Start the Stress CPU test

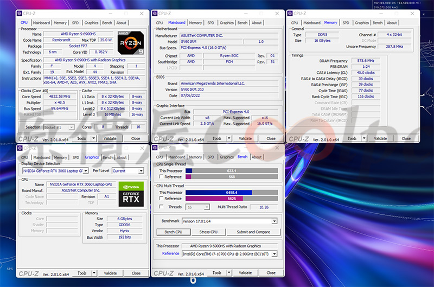(x=208, y=232)
